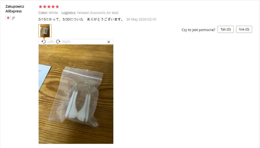Screen dimensions: 260x148
Task: Click the JP country code label
Action: (x=13, y=18)
